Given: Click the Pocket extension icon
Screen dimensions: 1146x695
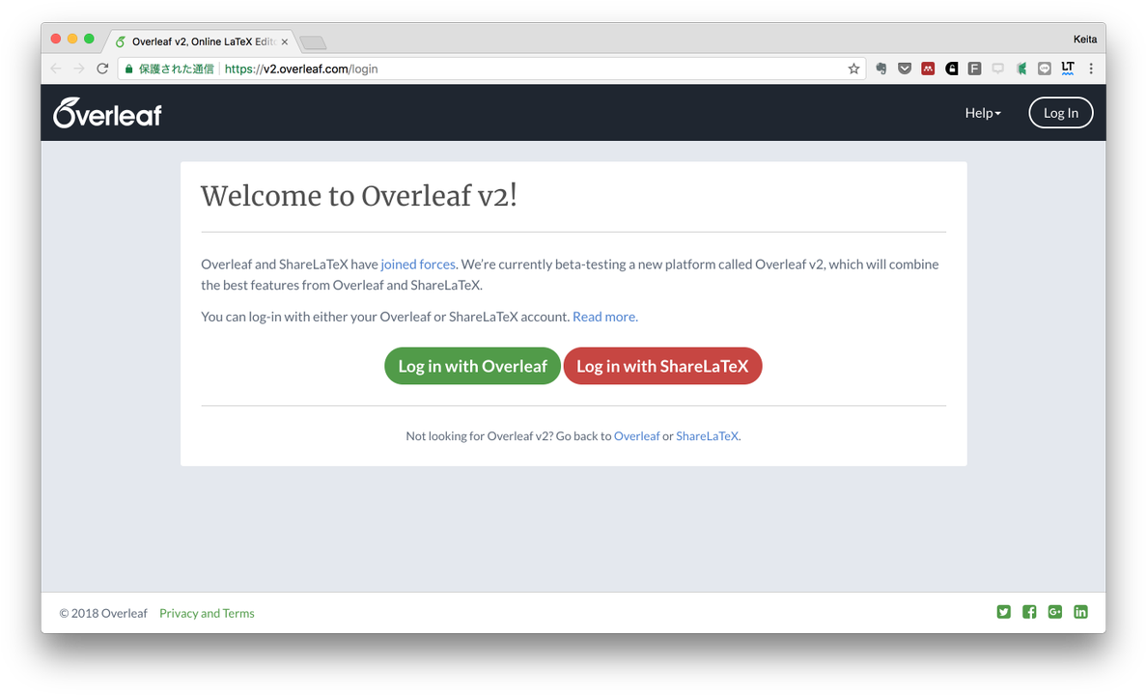Looking at the screenshot, I should pos(905,69).
